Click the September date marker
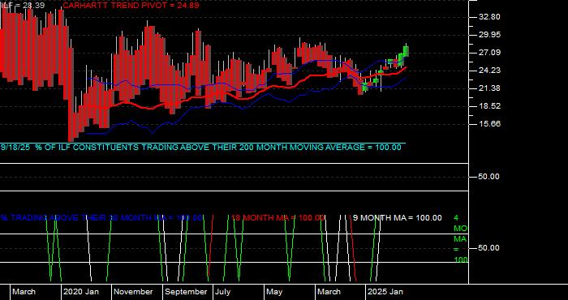The image size is (568, 300). (186, 292)
